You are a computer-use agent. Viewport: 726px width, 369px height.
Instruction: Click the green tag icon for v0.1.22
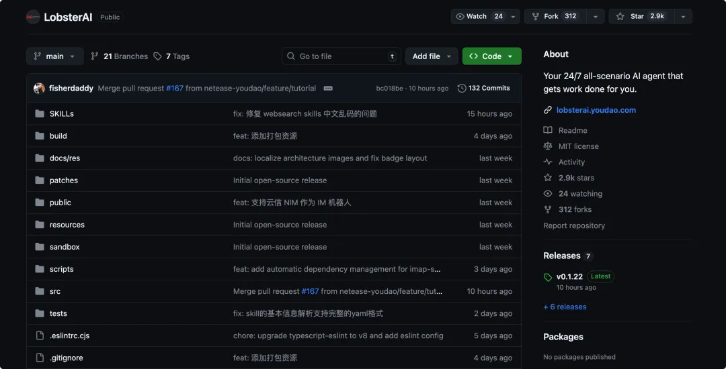coord(548,277)
